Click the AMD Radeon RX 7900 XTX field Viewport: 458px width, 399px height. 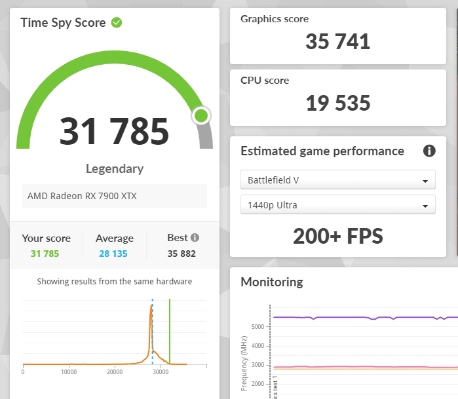coord(115,196)
